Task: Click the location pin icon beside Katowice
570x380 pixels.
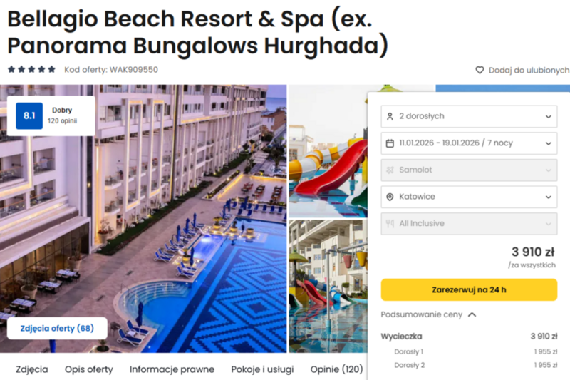Action: tap(390, 197)
